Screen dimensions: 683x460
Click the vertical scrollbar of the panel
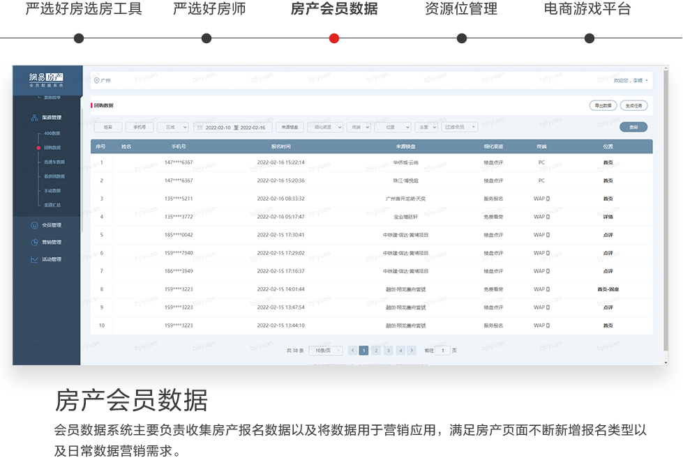click(666, 209)
